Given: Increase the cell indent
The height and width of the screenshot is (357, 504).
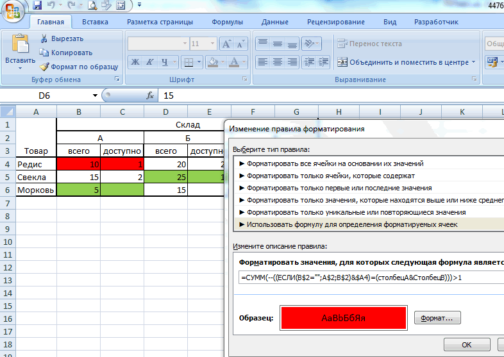Looking at the screenshot, I should pos(324,62).
